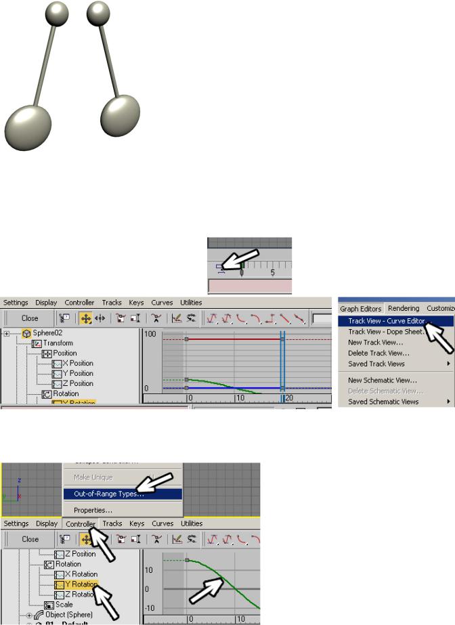Select Add Keys tool below Out-of-Range menu
Viewport: 455px width, 625px height.
click(156, 539)
